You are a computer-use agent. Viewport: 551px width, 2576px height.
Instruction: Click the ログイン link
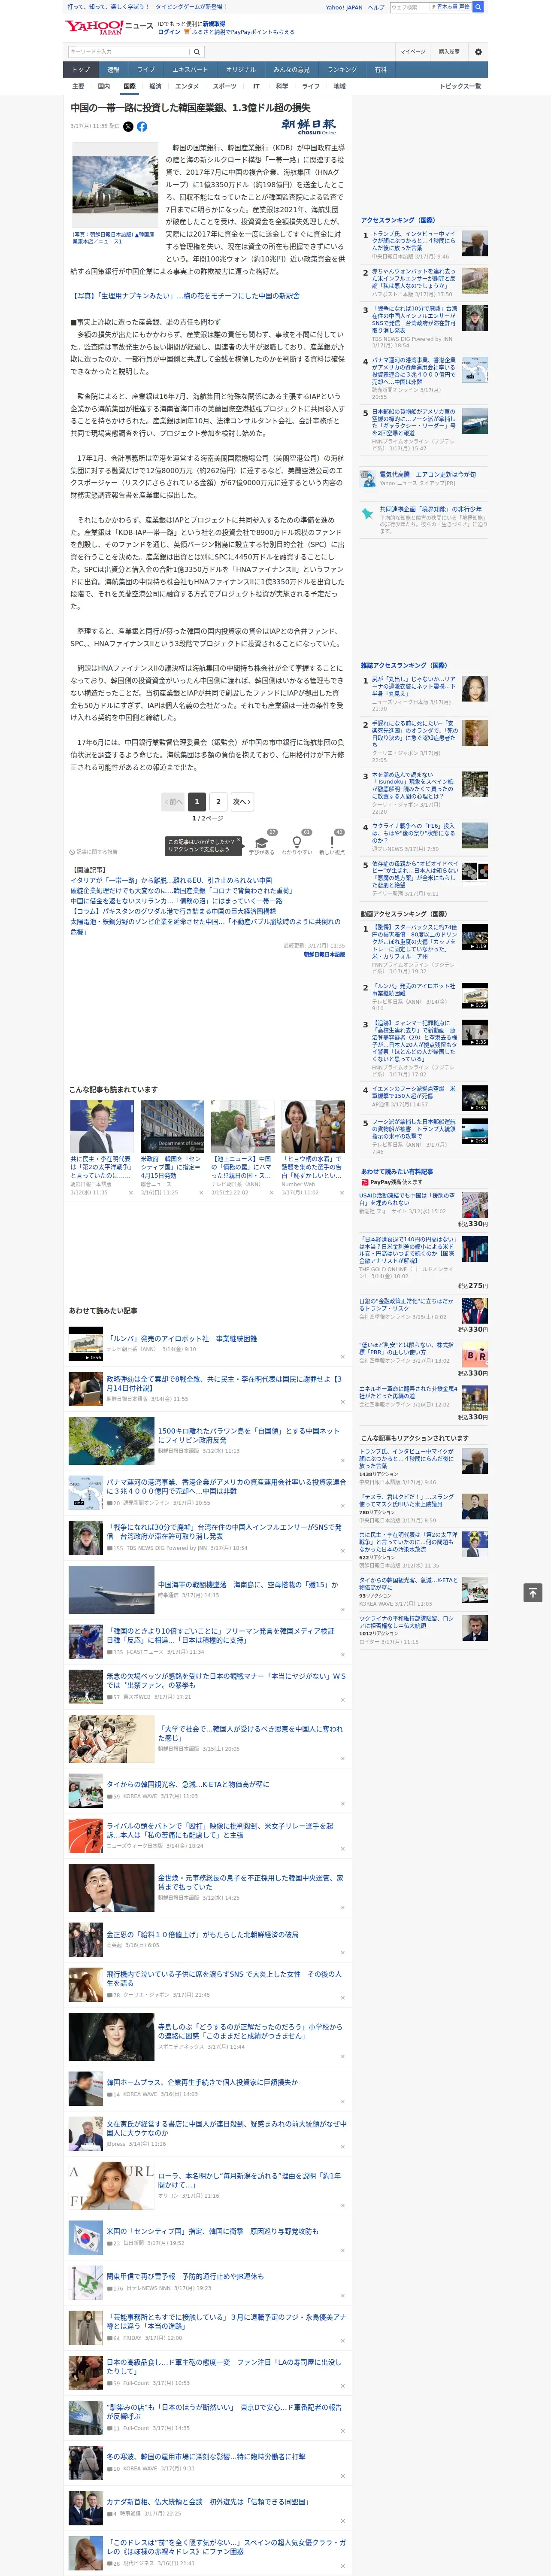tap(169, 32)
